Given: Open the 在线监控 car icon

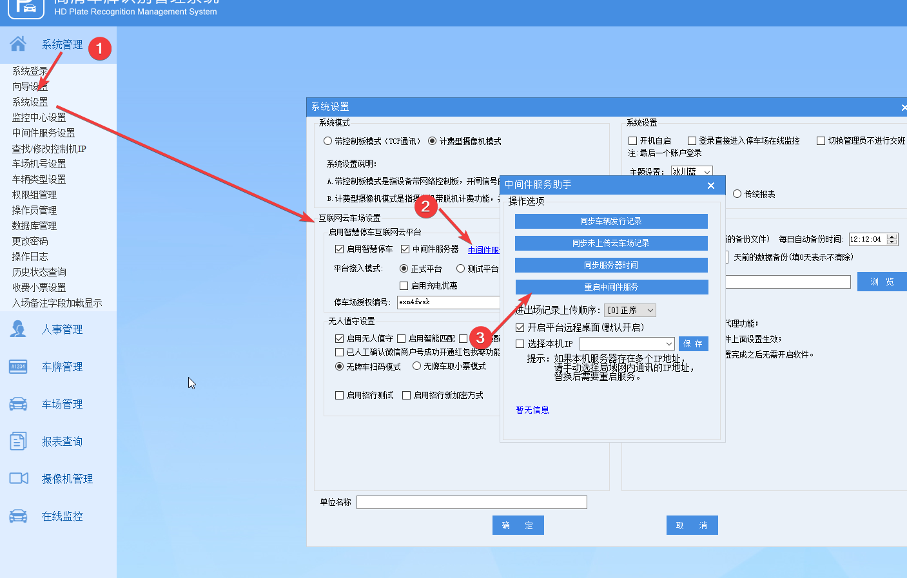Looking at the screenshot, I should [x=18, y=516].
